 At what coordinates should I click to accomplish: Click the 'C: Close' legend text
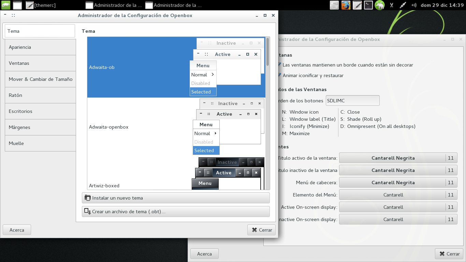(x=350, y=112)
